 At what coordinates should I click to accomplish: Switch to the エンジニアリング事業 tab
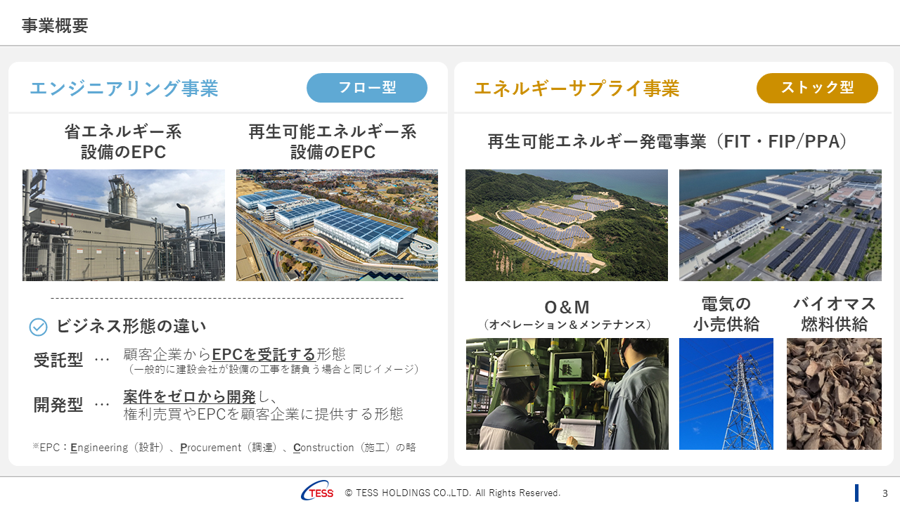tap(123, 89)
